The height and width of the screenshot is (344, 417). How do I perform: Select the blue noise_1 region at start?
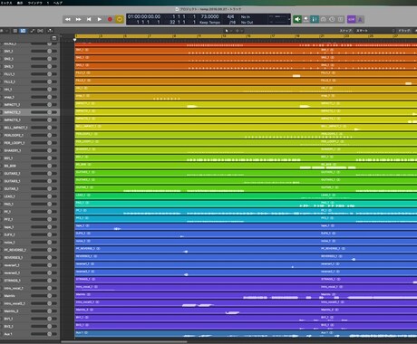tap(198, 242)
